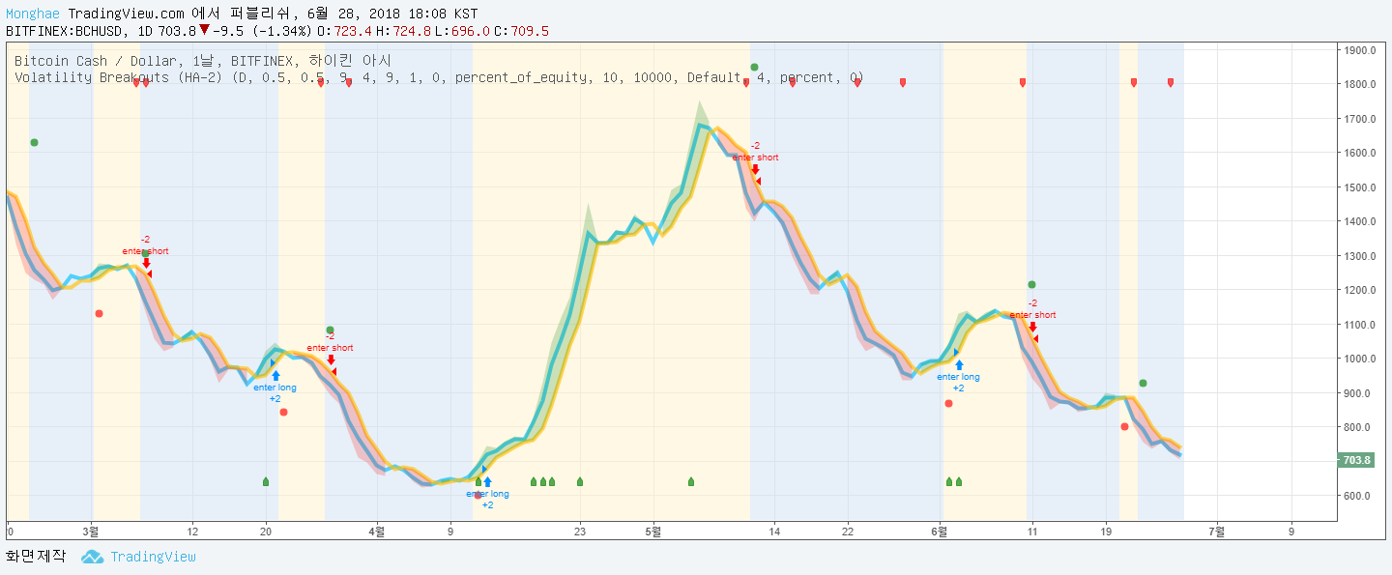Select the blue enter long arrow below 600 line
Image resolution: width=1392 pixels, height=575 pixels.
click(x=487, y=481)
